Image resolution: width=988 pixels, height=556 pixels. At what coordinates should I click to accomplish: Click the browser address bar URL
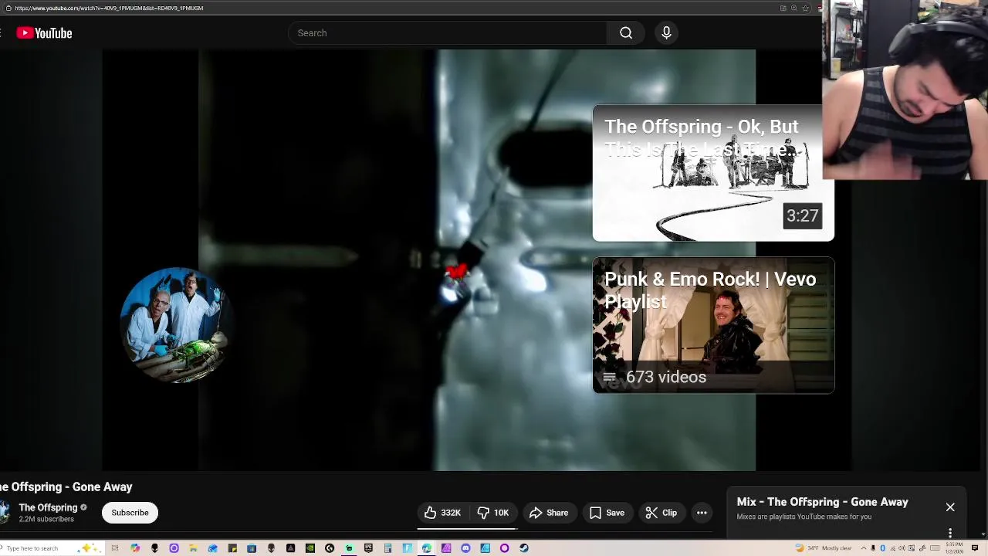109,8
